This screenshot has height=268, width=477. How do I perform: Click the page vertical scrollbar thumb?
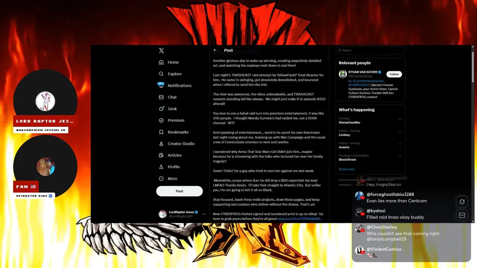coord(473,66)
